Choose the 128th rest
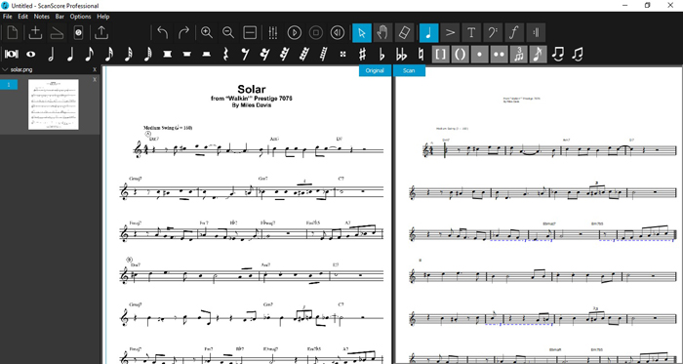Screen dimensions: 683x364 323,55
